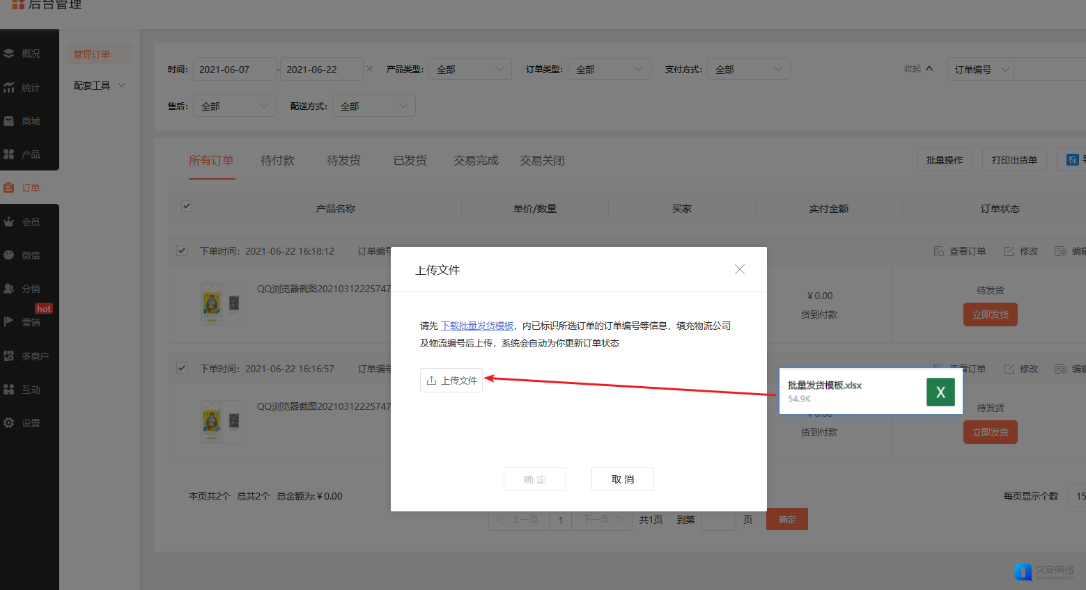
Task: Expand the 产品类型 dropdown
Action: point(470,70)
